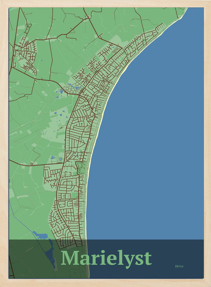The image size is (211, 287).
Task: Click the Marielyst title text
Action: tap(106, 258)
